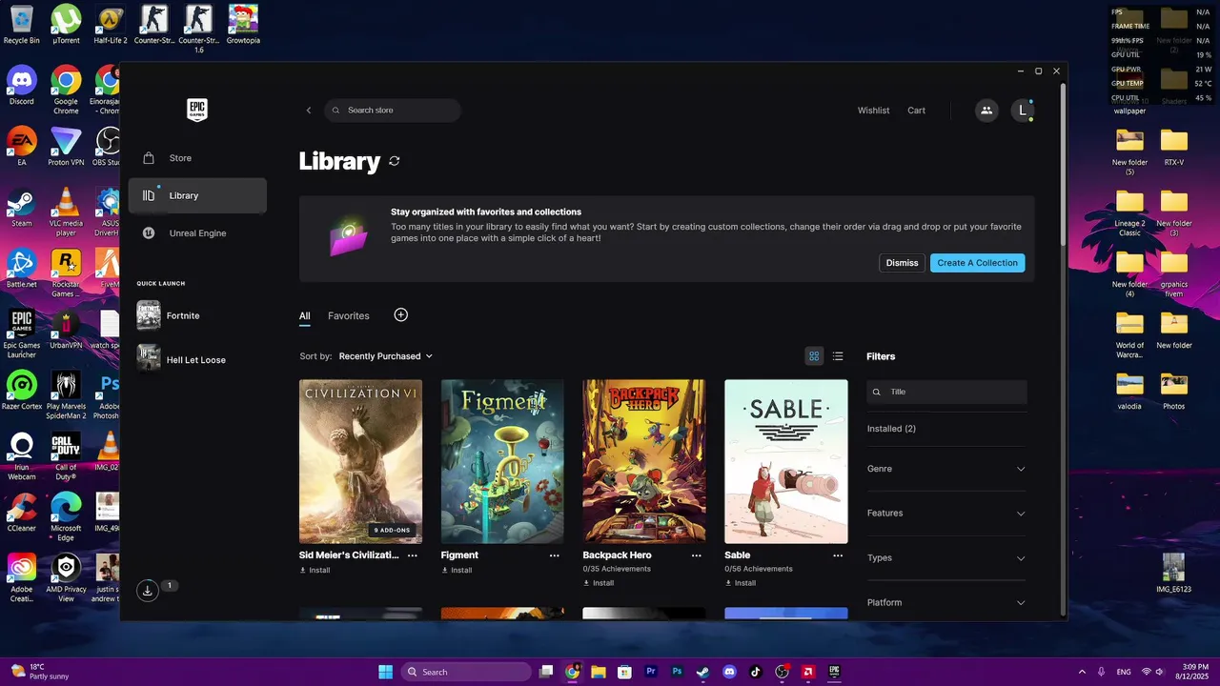Click the Epic Games logo

click(x=197, y=110)
